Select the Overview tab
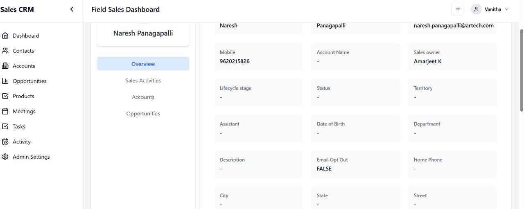 coord(143,64)
